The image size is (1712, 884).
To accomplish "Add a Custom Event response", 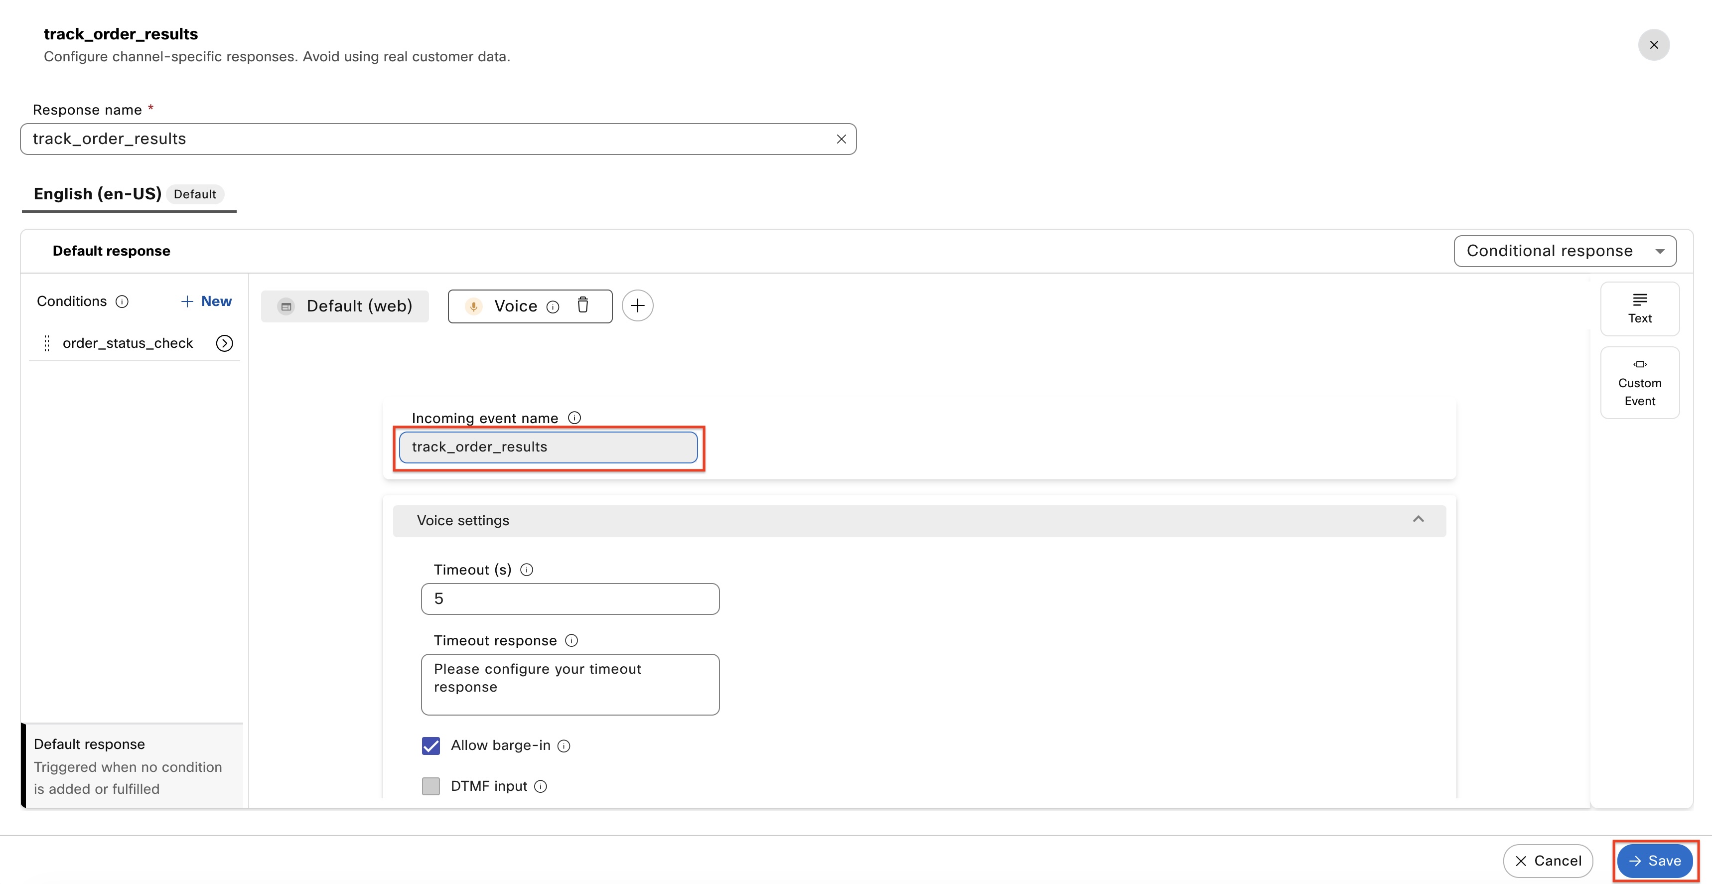I will [x=1639, y=382].
